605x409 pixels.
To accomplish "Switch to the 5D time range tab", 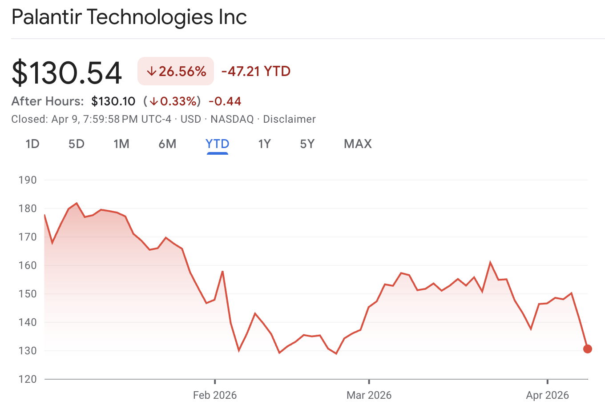I will (x=76, y=144).
